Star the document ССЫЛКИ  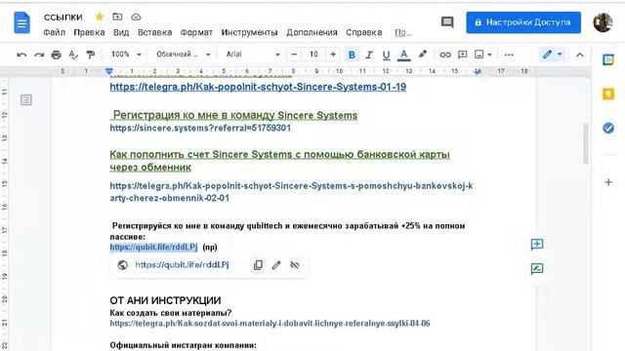(100, 17)
